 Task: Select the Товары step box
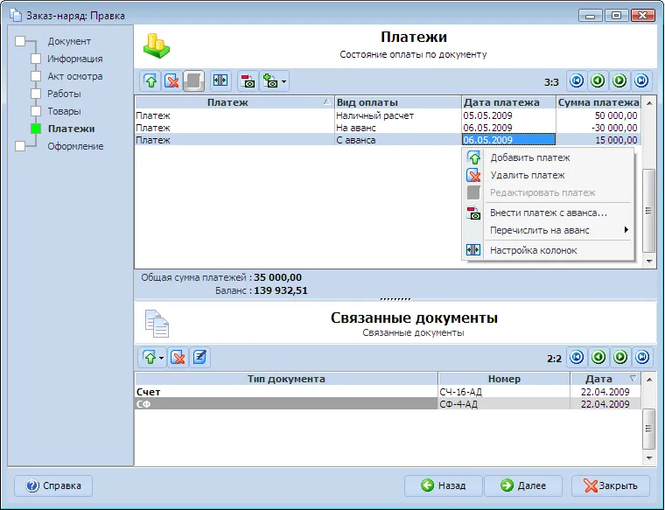(x=36, y=111)
